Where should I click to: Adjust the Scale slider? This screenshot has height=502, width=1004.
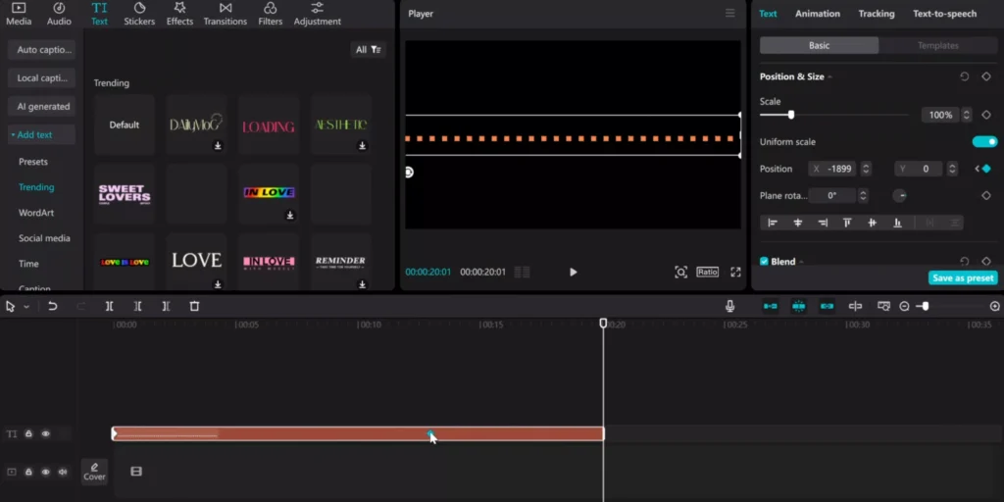tap(791, 115)
